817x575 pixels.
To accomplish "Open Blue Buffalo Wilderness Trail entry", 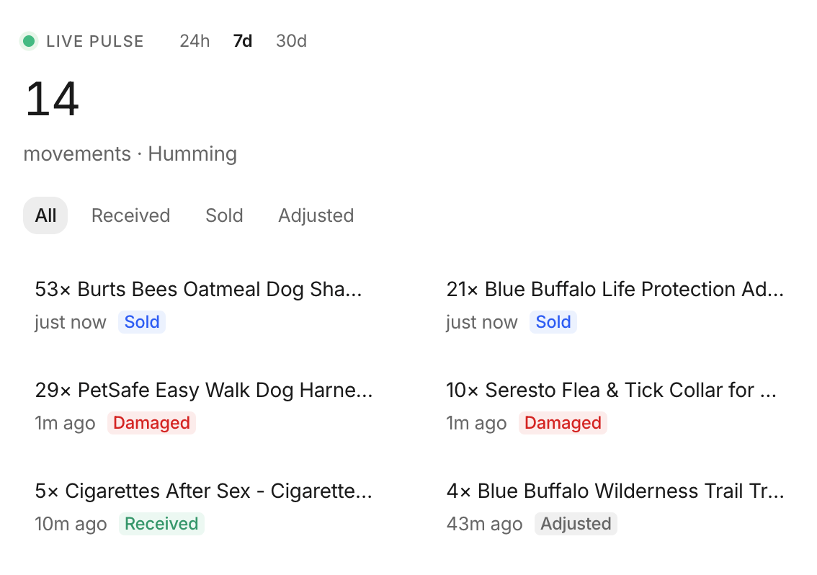I will coord(615,491).
